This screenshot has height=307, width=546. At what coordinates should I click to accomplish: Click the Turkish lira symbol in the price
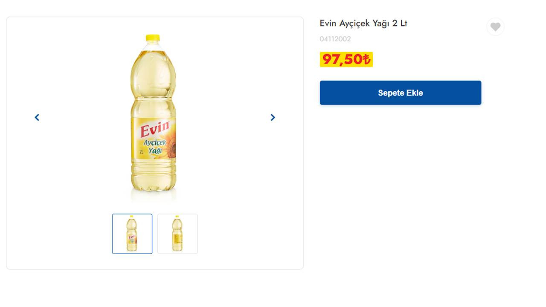366,60
